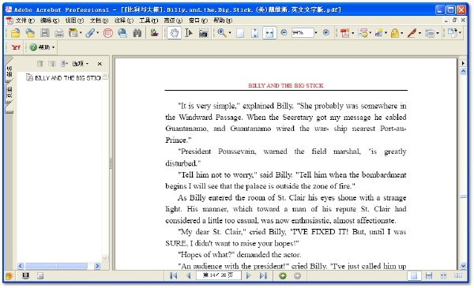Select Continuous-Facing layout in status bar
Image resolution: width=474 pixels, height=288 pixels.
(x=443, y=275)
